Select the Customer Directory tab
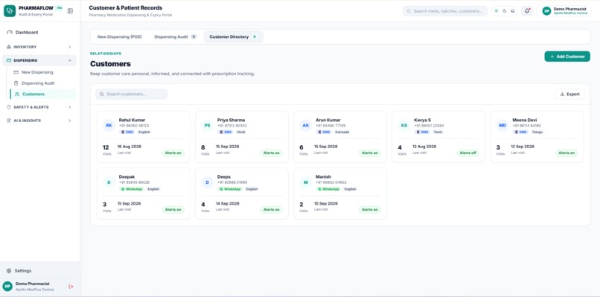 tap(234, 36)
